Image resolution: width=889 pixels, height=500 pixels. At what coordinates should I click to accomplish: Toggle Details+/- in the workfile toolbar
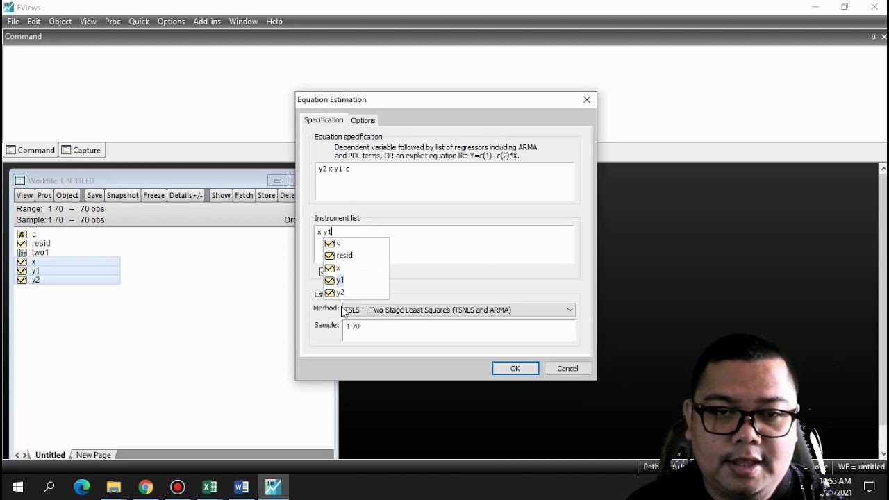coord(186,196)
